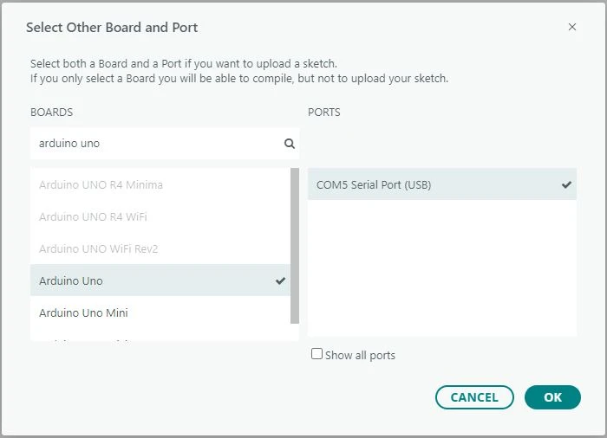Select Arduino UNO R4 Minima board

[101, 185]
